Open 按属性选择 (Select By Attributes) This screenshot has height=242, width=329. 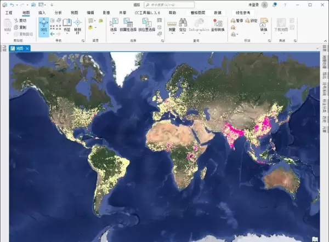128,25
